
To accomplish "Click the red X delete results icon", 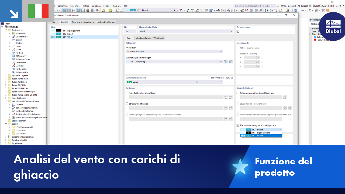I will [x=246, y=10].
